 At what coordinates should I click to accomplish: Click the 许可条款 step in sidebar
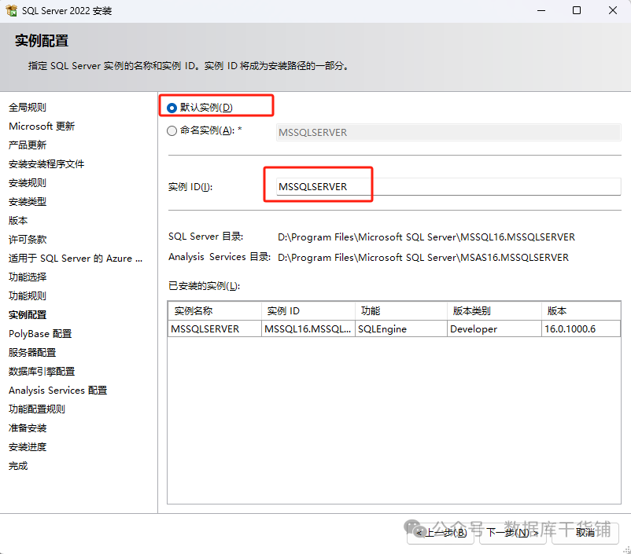pyautogui.click(x=28, y=240)
